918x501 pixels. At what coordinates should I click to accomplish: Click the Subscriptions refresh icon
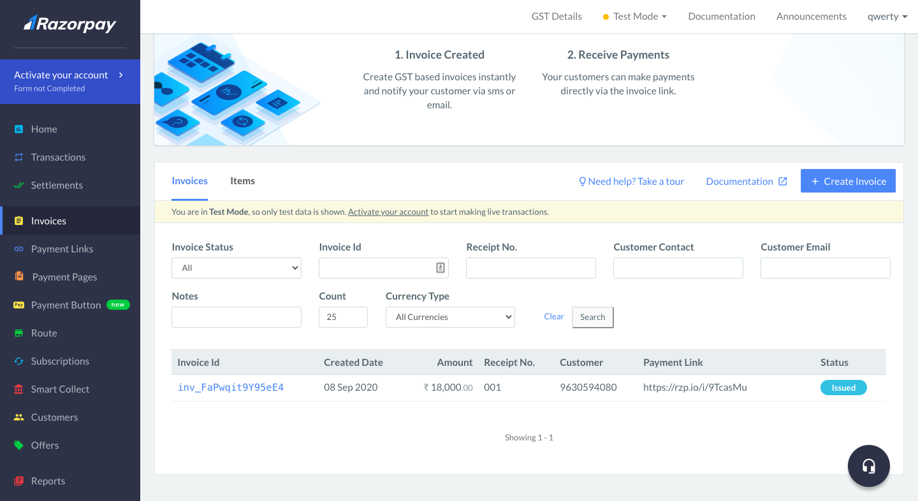click(x=19, y=361)
